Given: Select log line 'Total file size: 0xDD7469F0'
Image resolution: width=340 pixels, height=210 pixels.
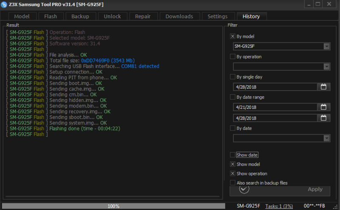Looking at the screenshot, I should [x=92, y=61].
